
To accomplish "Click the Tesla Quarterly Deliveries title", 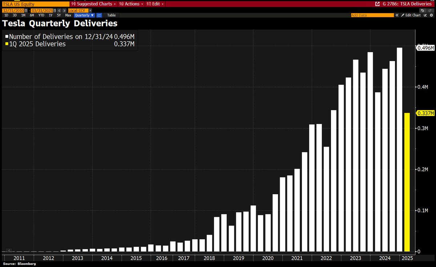I will click(60, 24).
